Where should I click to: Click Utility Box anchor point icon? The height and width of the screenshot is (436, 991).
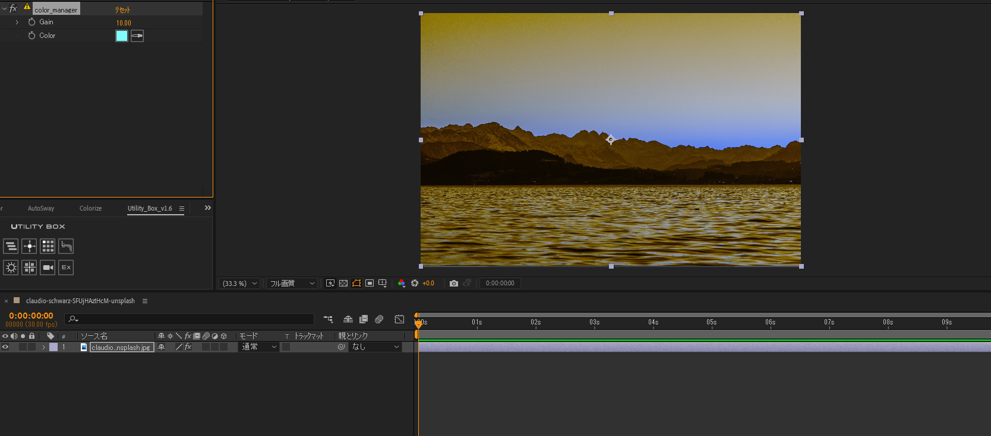point(29,246)
